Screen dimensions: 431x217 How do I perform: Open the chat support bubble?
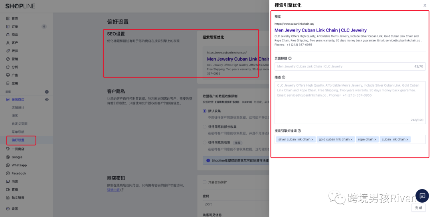tap(422, 196)
